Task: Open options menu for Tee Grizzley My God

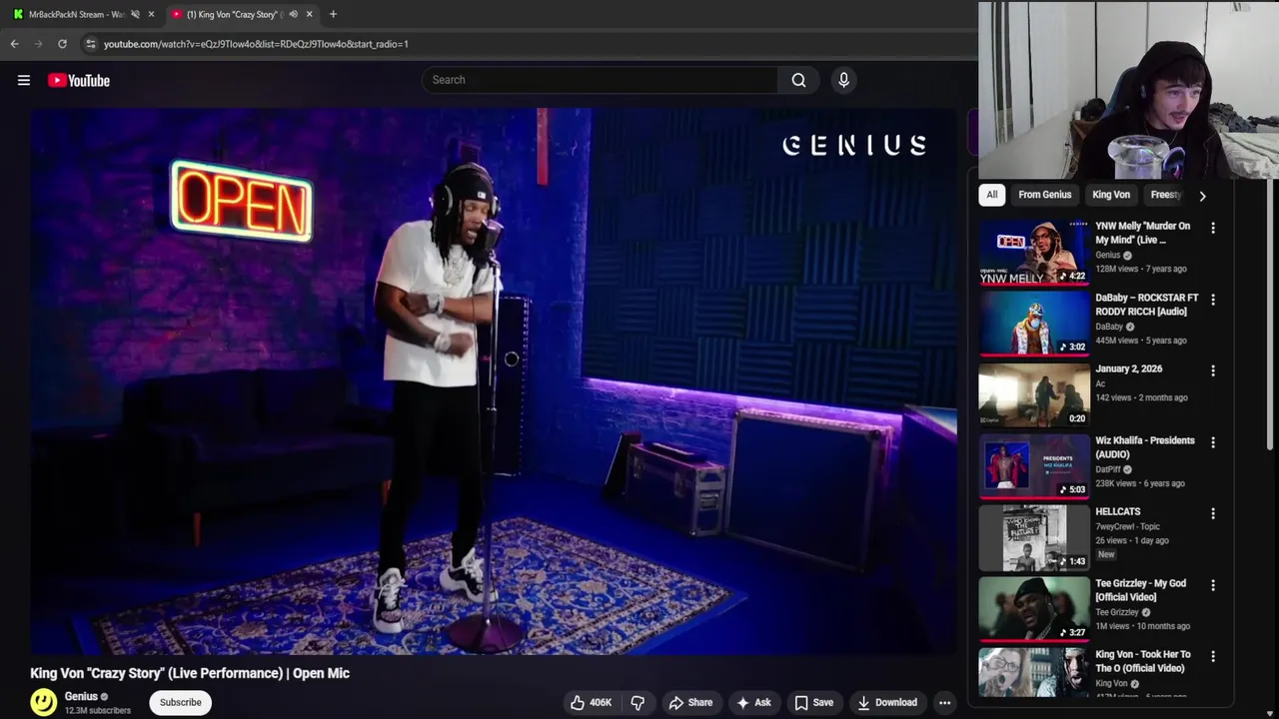Action: [1213, 585]
